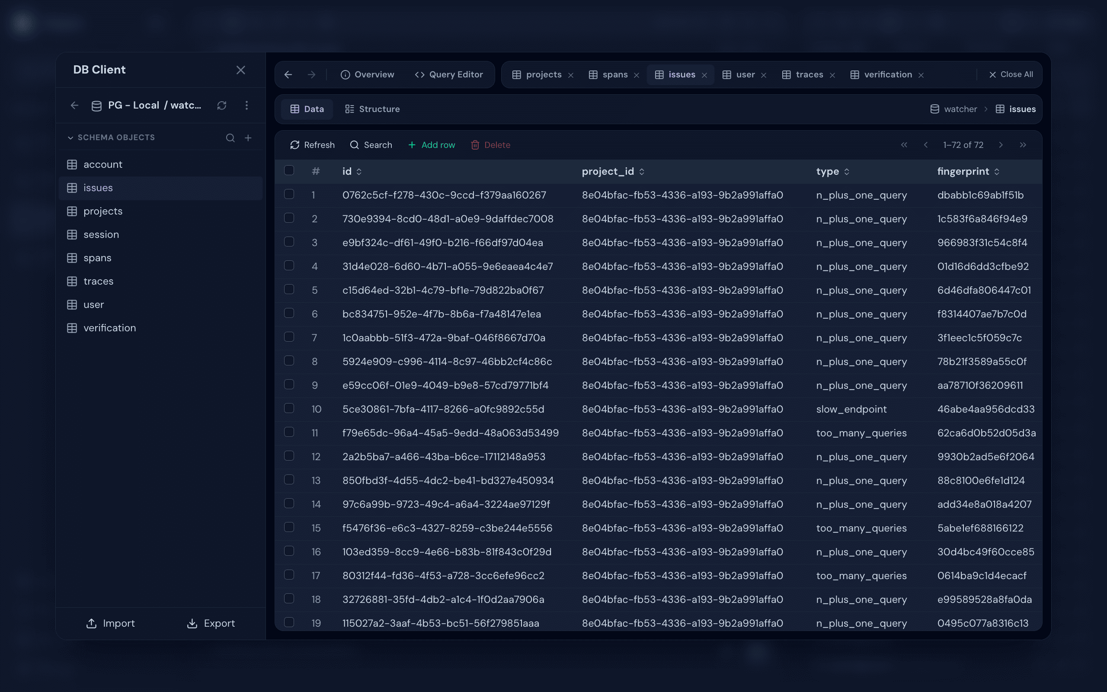
Task: Toggle the select-all rows checkbox
Action: point(289,170)
